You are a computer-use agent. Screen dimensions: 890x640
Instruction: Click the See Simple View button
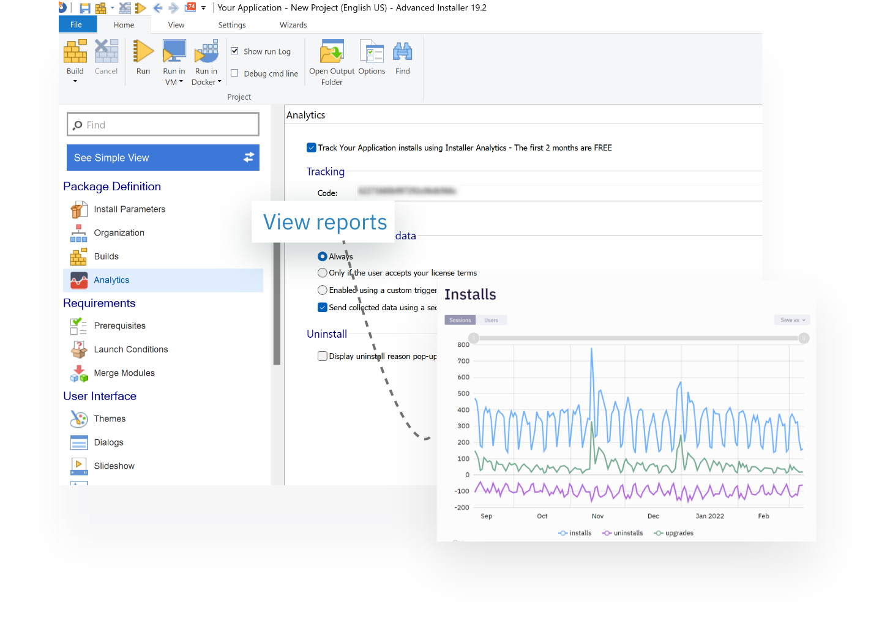(163, 158)
